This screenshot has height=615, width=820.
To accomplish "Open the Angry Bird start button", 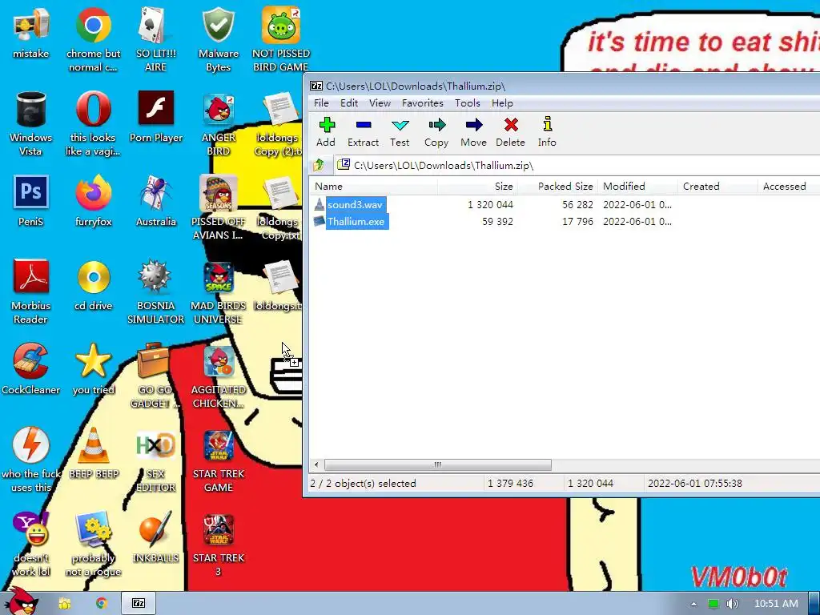I will [20, 601].
